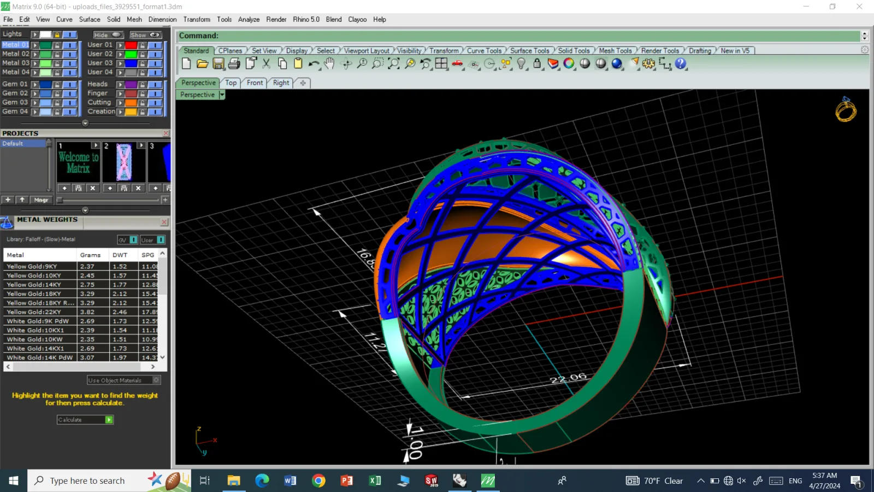
Task: Toggle Metal 01 layer on/off switch
Action: [69, 45]
